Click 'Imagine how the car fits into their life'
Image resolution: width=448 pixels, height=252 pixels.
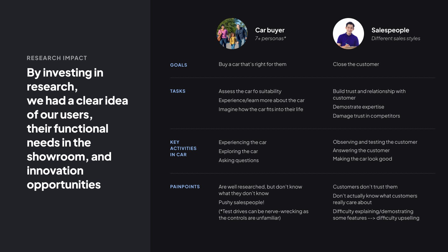pyautogui.click(x=261, y=109)
